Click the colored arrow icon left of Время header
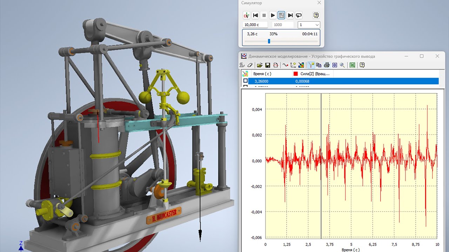Viewport: 449px width, 252px height. pos(245,74)
